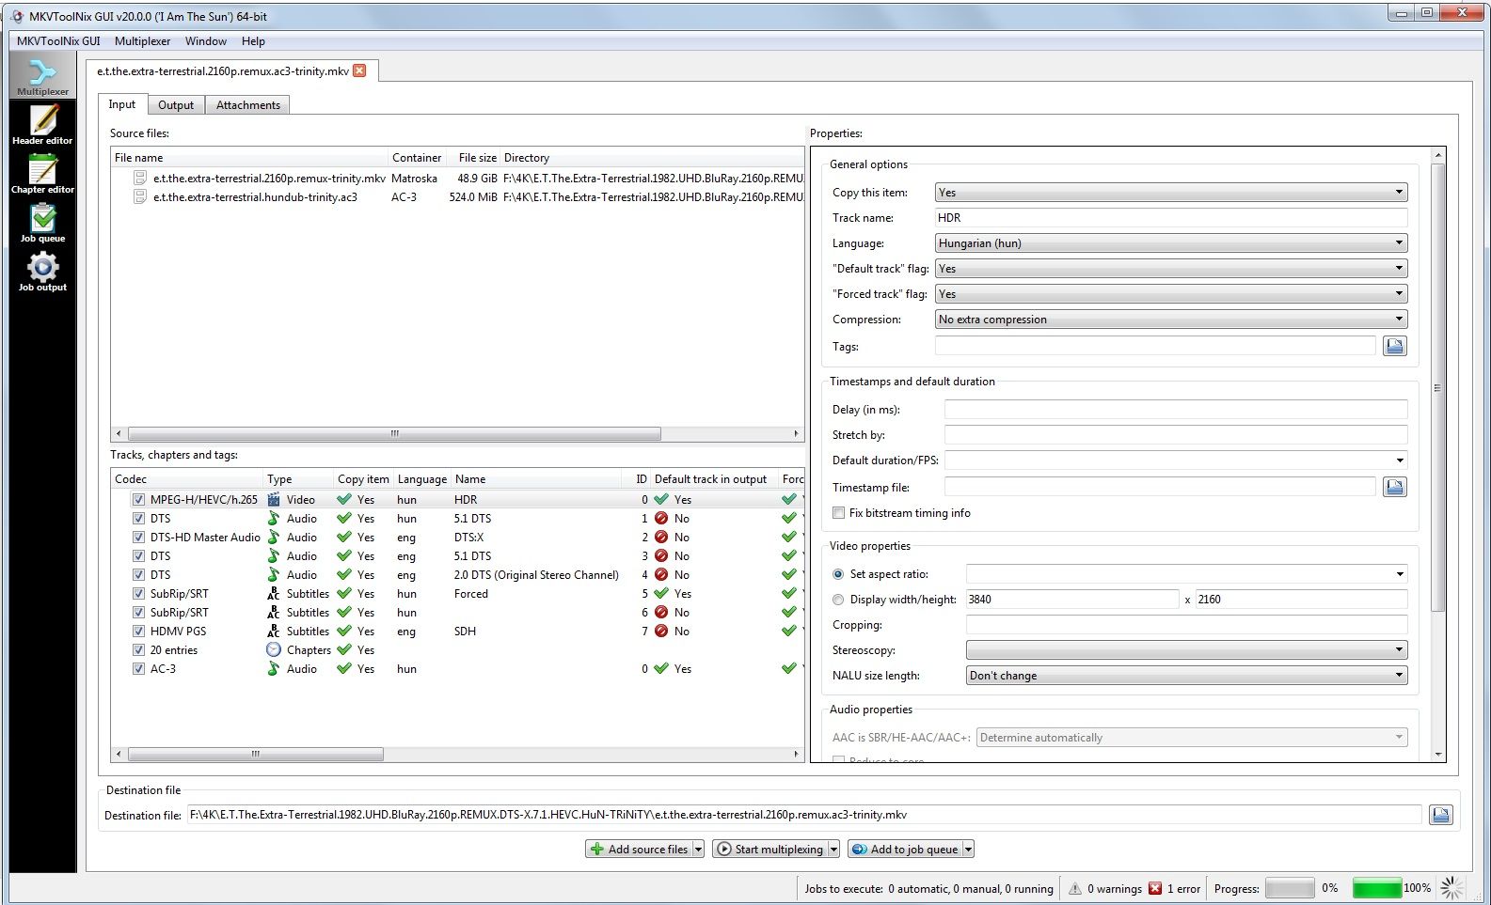Screen dimensions: 1491x905
Task: Uncheck the SubRip/SRT Forced subtitle track
Action: point(138,594)
